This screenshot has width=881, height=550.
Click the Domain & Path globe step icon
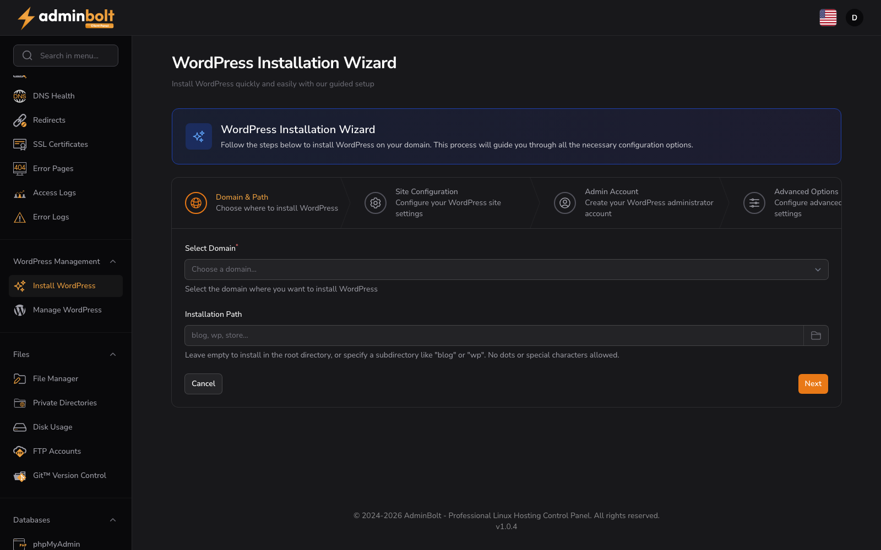196,203
